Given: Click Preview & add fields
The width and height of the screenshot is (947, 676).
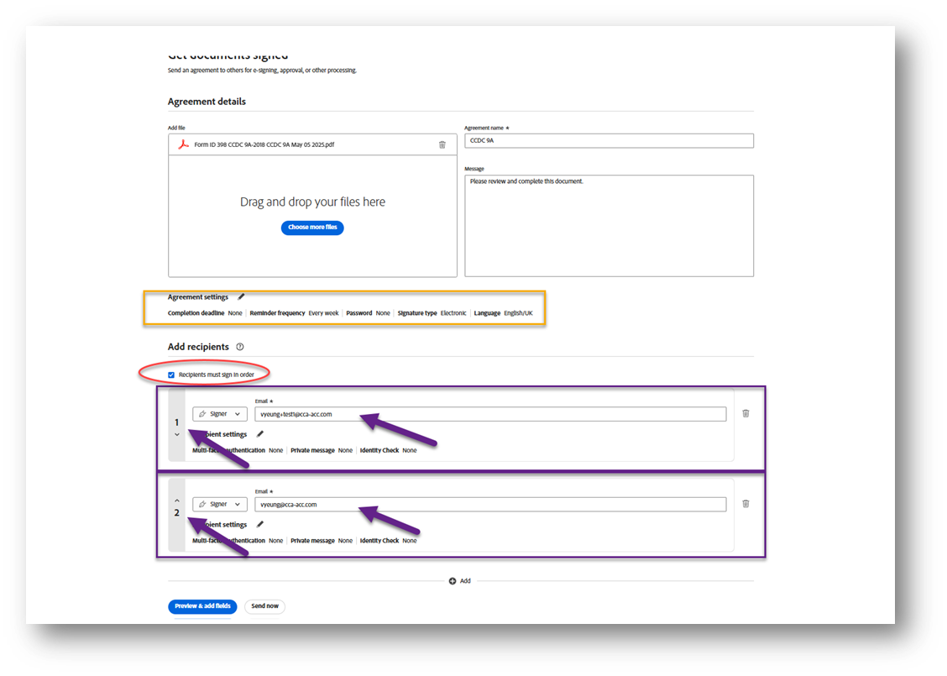Looking at the screenshot, I should (x=202, y=605).
